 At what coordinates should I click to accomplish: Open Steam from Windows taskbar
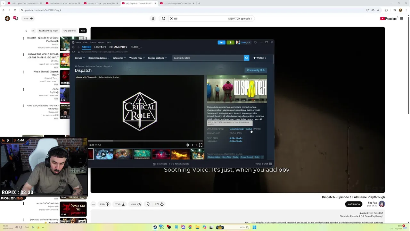(x=155, y=227)
